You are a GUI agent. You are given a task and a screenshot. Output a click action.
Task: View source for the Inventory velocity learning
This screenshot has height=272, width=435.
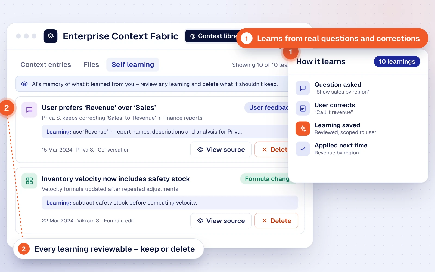[x=221, y=221]
